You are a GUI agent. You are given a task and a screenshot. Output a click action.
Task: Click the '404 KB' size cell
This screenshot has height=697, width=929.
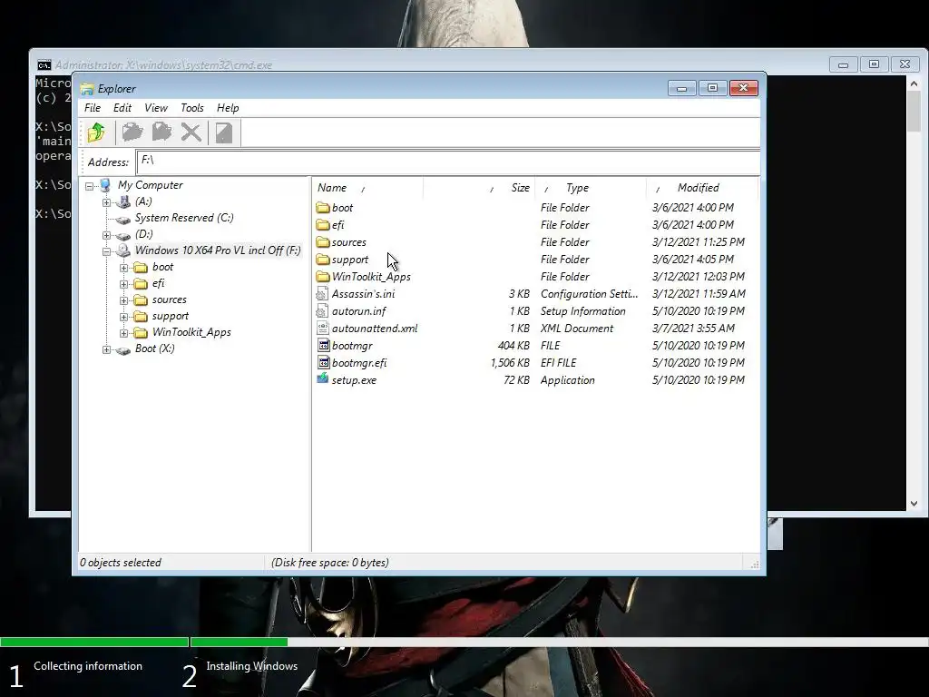(x=513, y=346)
